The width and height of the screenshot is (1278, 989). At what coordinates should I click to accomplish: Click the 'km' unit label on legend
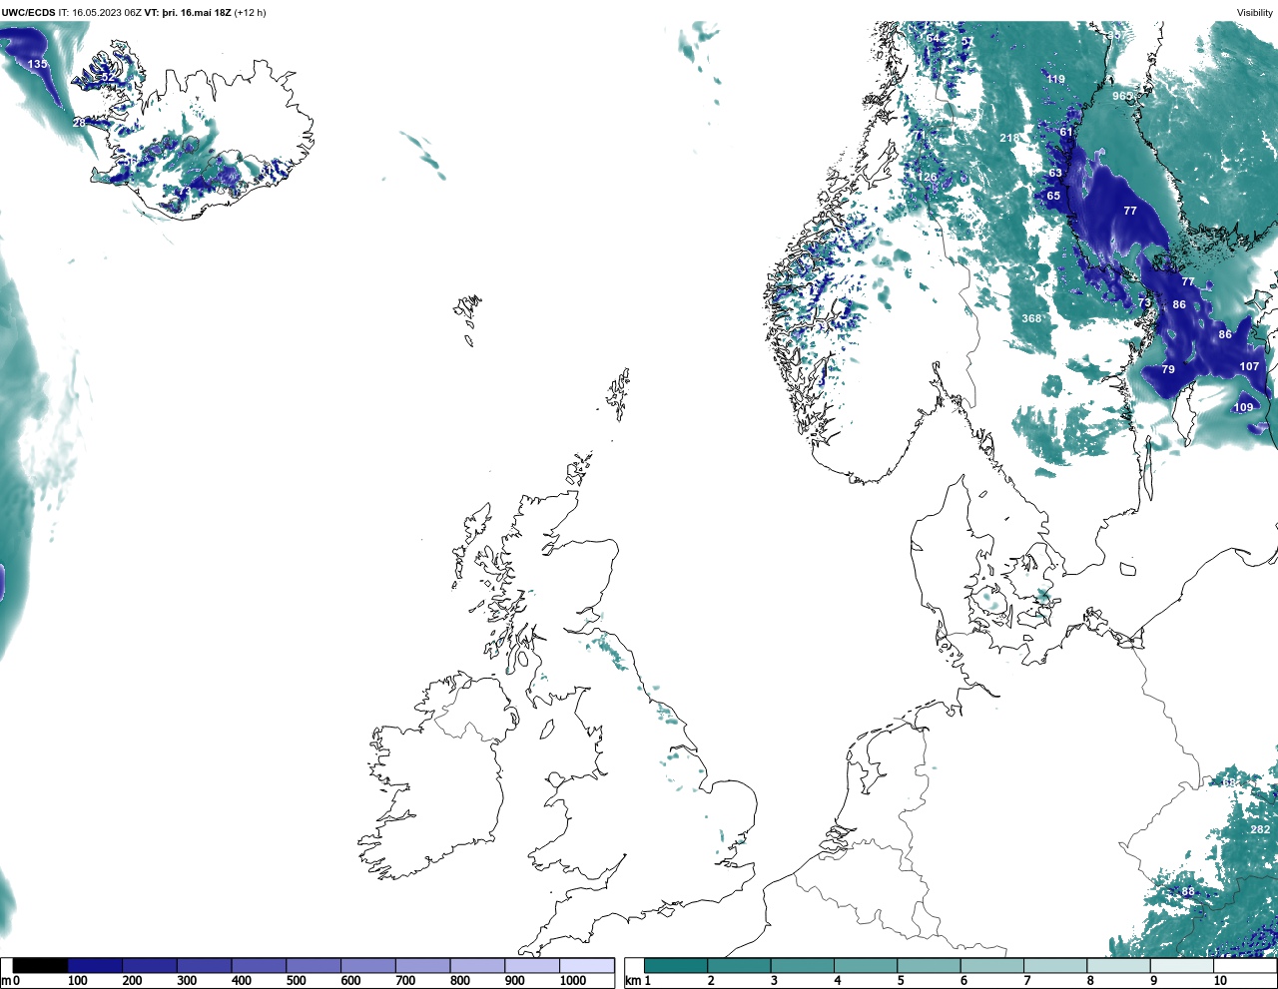click(632, 981)
